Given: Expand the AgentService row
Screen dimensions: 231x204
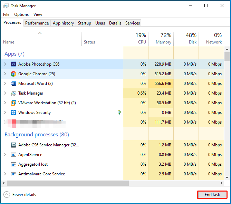Looking at the screenshot, I should [5, 155].
